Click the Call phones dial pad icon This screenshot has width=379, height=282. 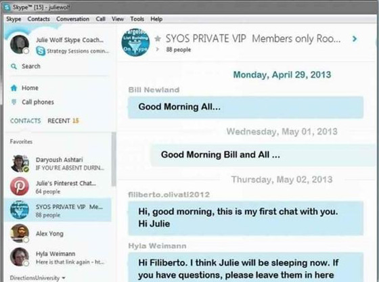pyautogui.click(x=14, y=102)
